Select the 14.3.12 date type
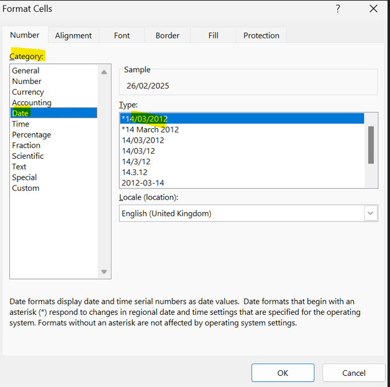The height and width of the screenshot is (387, 390). pos(135,172)
